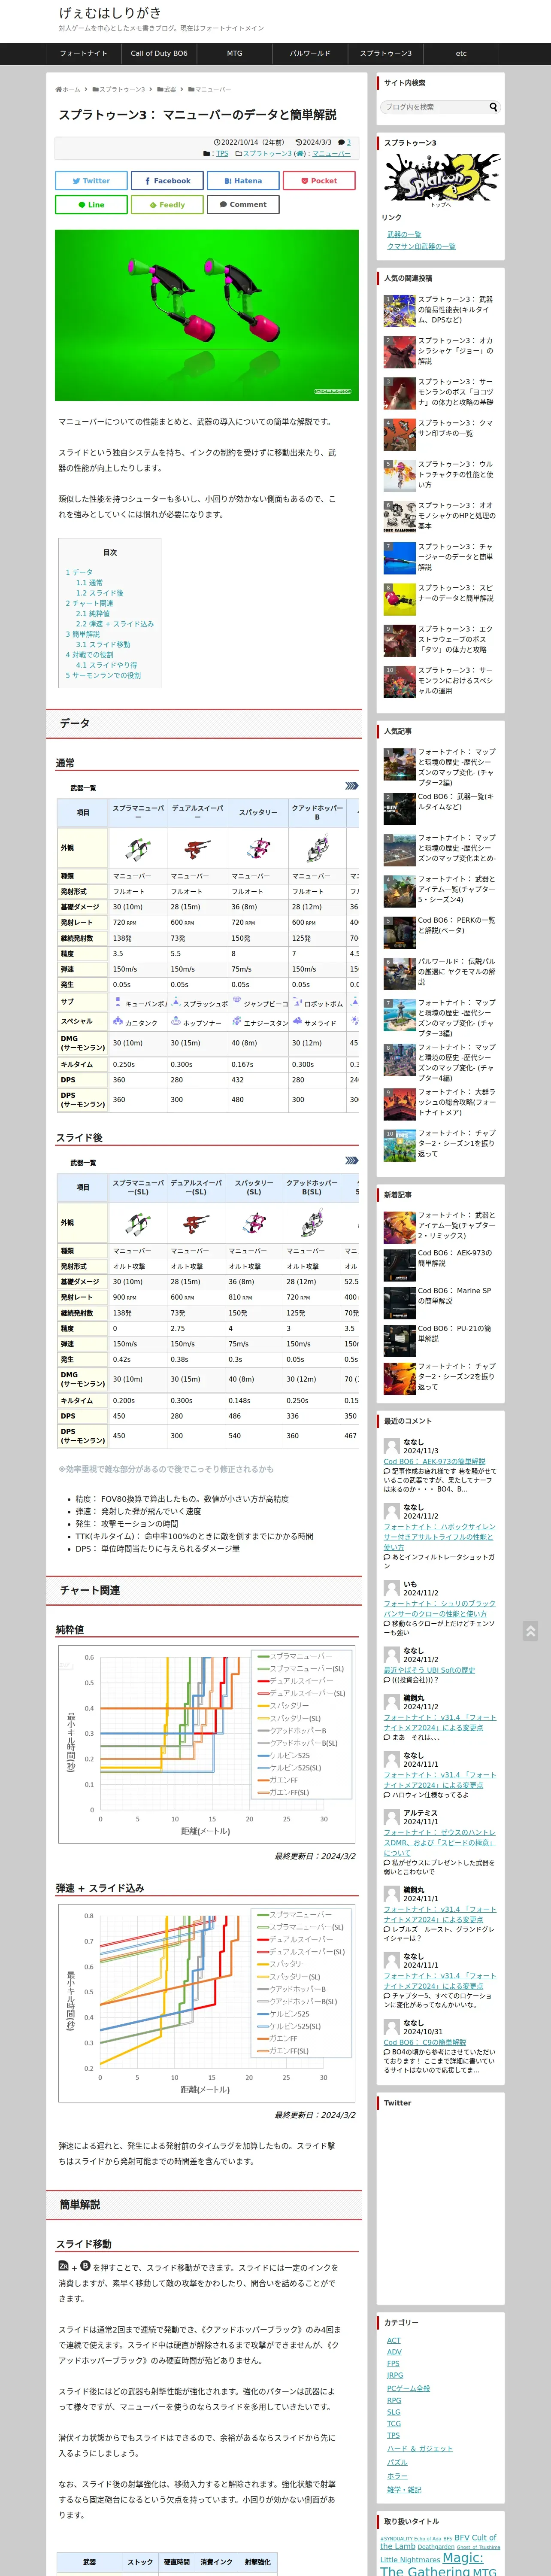This screenshot has height=2576, width=551.
Task: Click the 弾速 + スライド込み chart image
Action: tap(207, 2003)
